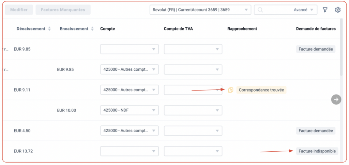Click the Facture indisponible tag
The height and width of the screenshot is (165, 349).
point(317,151)
